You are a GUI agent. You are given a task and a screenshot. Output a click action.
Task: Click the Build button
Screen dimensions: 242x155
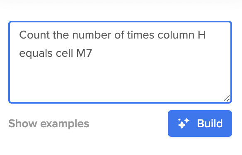[200, 124]
